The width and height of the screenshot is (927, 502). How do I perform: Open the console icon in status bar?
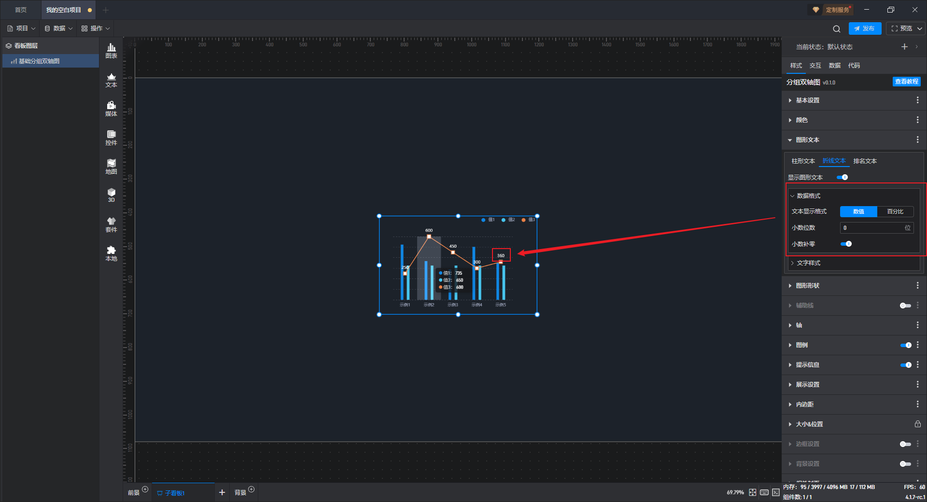click(775, 492)
